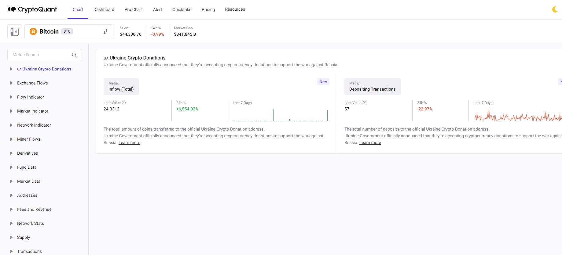The width and height of the screenshot is (562, 255).
Task: Expand the Fees and Revenue arrow
Action: tap(11, 209)
